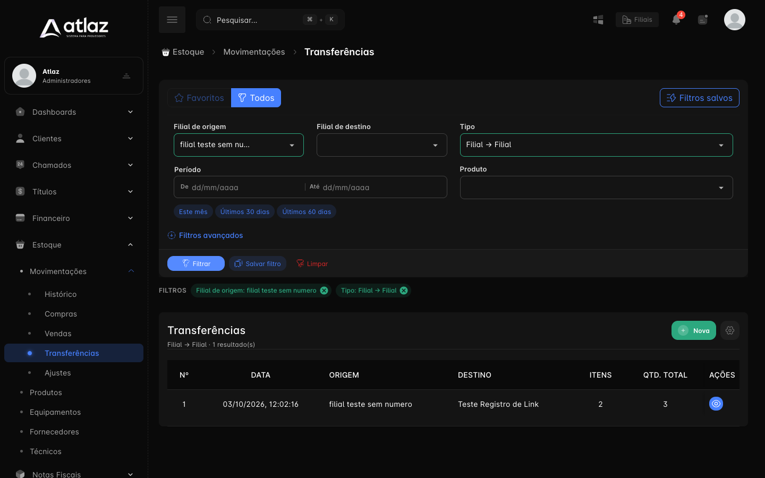
Task: Switch to the Favoritos tab
Action: tap(199, 98)
